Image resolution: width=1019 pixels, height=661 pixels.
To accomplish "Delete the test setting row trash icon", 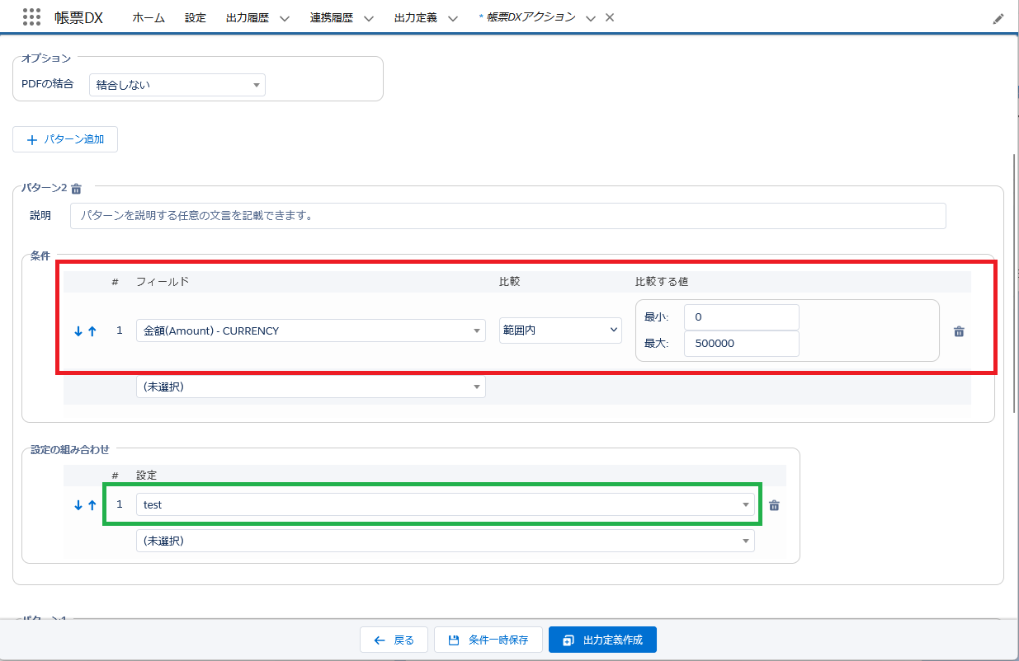I will (x=774, y=505).
